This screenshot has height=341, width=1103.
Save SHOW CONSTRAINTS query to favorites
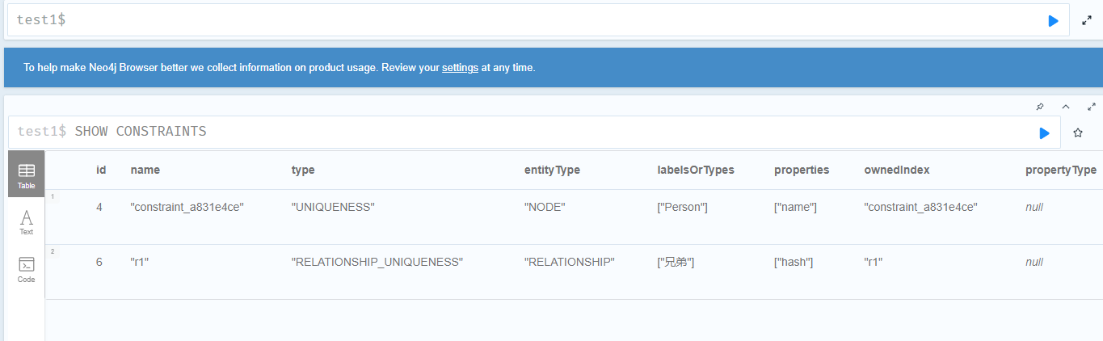pos(1077,133)
